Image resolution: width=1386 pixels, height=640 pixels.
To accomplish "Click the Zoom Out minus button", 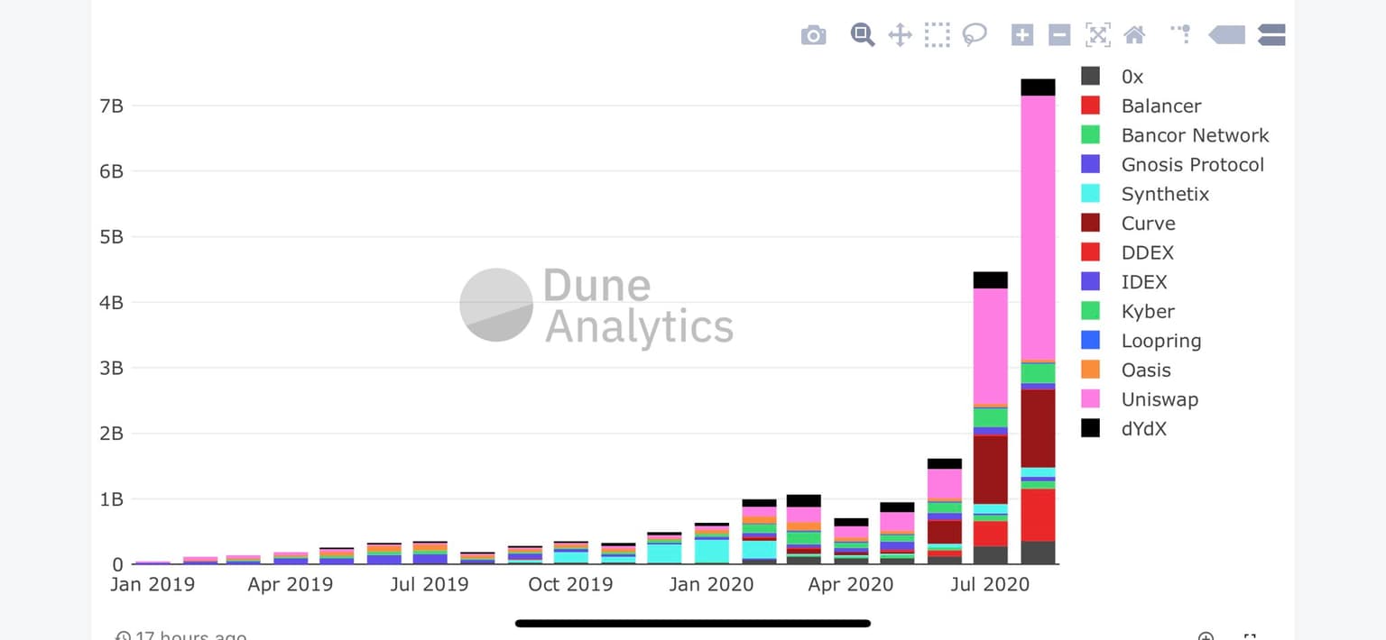I will pyautogui.click(x=1059, y=35).
